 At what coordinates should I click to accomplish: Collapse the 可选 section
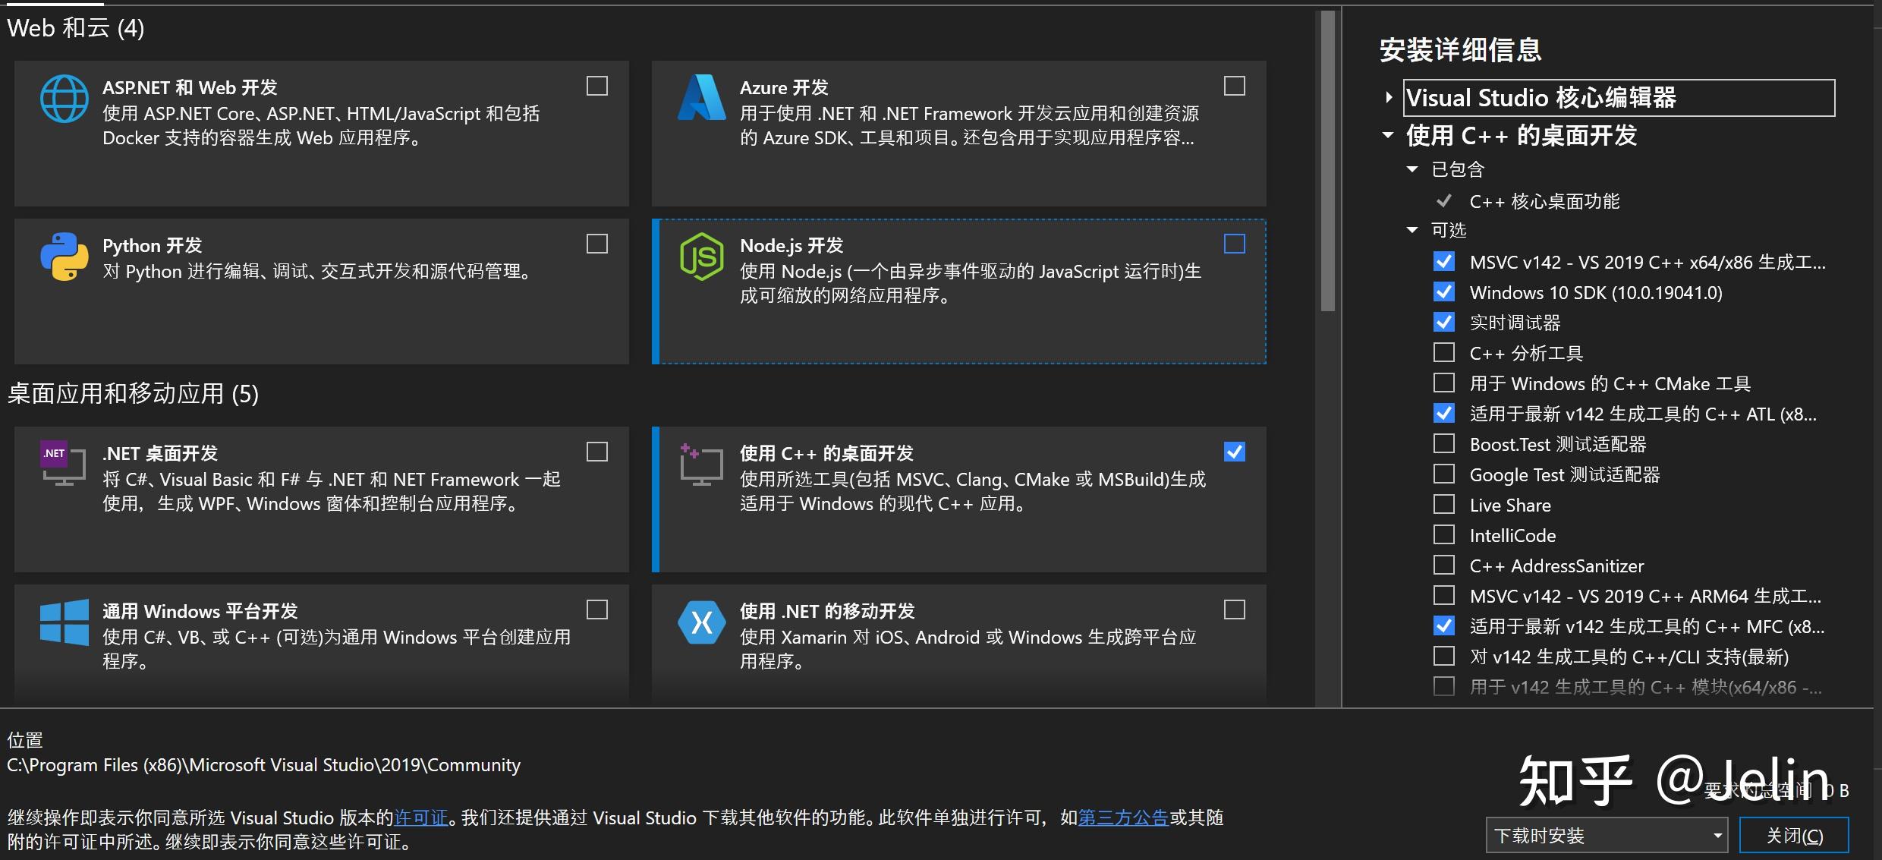coord(1412,230)
